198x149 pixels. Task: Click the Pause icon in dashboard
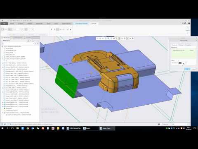click(52, 29)
